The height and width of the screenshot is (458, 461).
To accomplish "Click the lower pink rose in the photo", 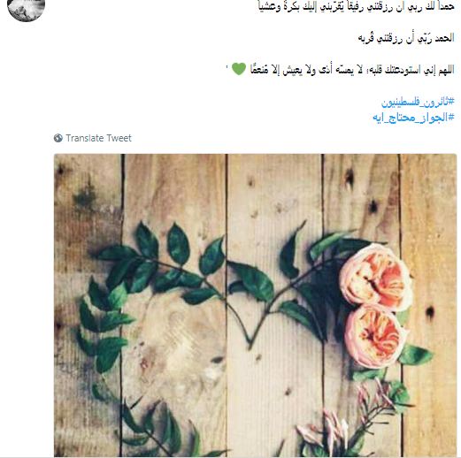I will 375,337.
